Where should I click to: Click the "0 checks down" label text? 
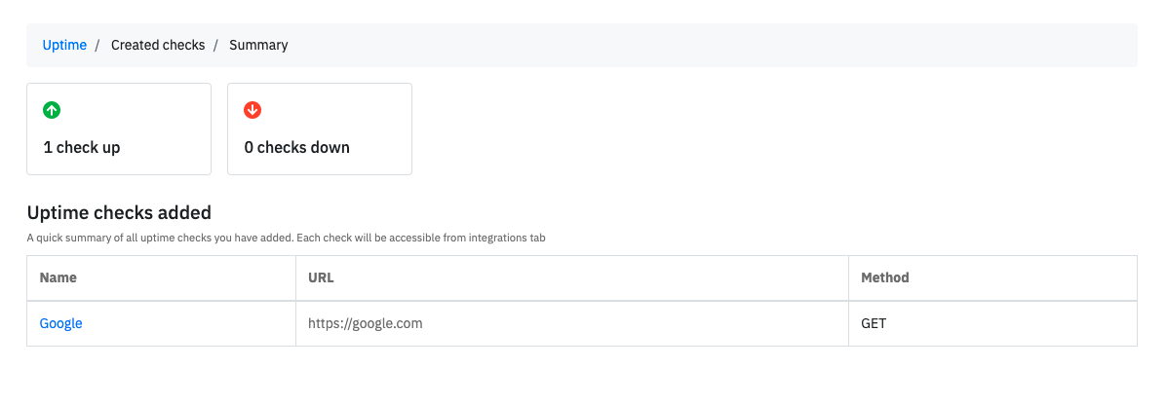[296, 147]
